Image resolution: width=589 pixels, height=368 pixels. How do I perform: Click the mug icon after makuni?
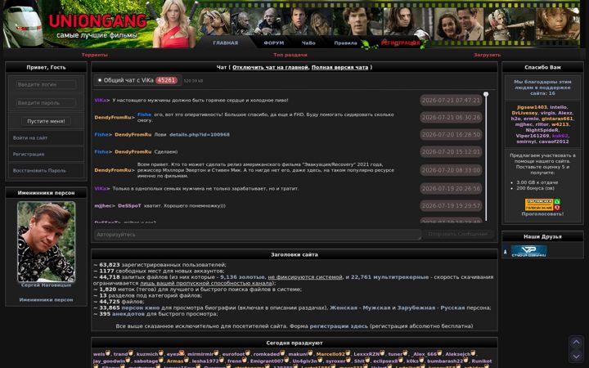310,353
